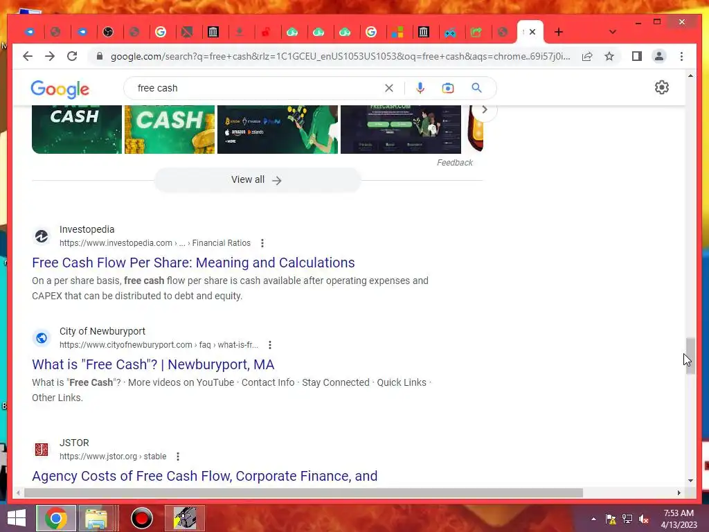Switch to the black OBS-style icon tab
Viewport: 709px width, 532px height.
pyautogui.click(x=108, y=32)
